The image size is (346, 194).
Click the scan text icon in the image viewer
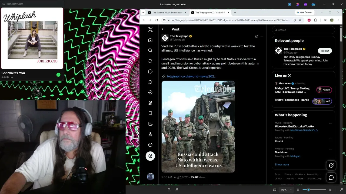click(x=177, y=190)
